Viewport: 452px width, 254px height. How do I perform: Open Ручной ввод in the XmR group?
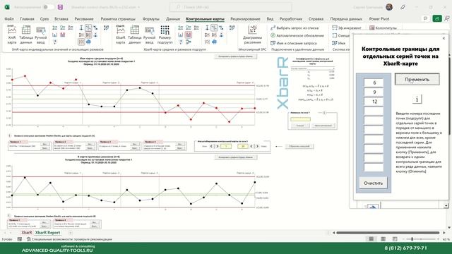tap(41, 35)
